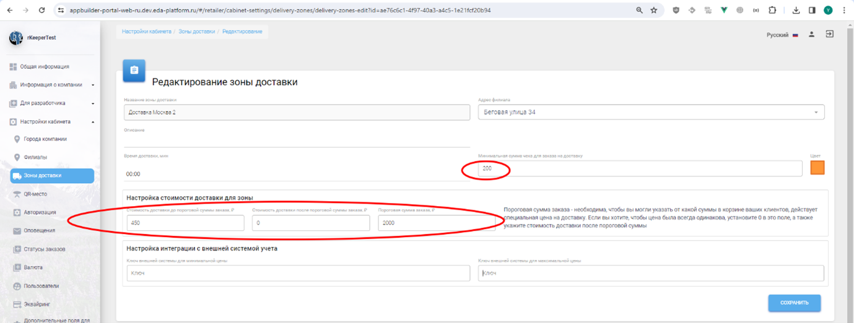Expand the Информация о компании menu

pyautogui.click(x=51, y=85)
